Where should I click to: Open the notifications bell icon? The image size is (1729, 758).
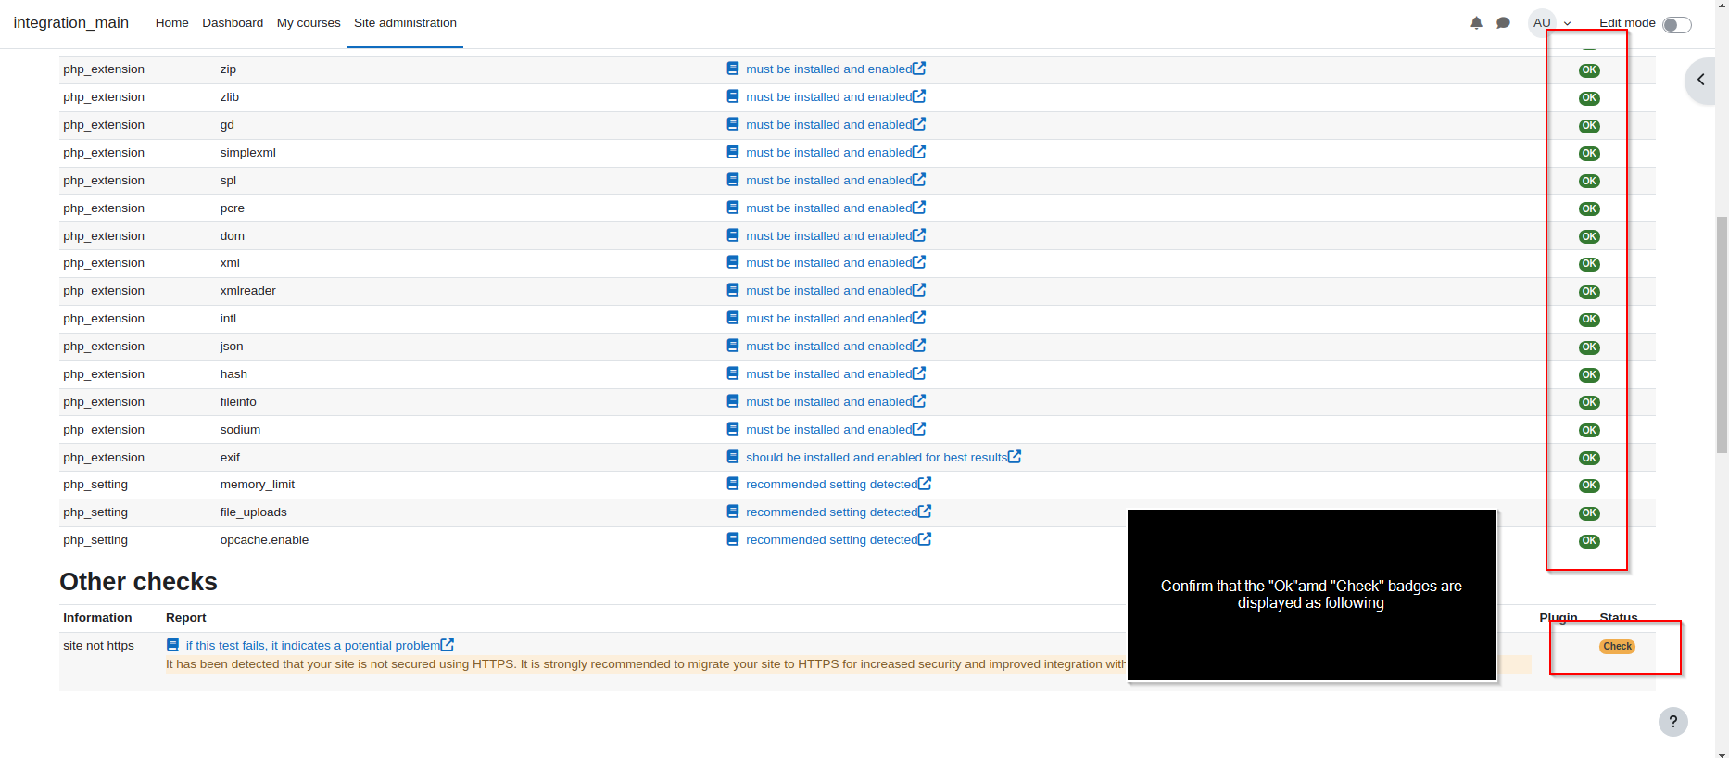[1476, 23]
